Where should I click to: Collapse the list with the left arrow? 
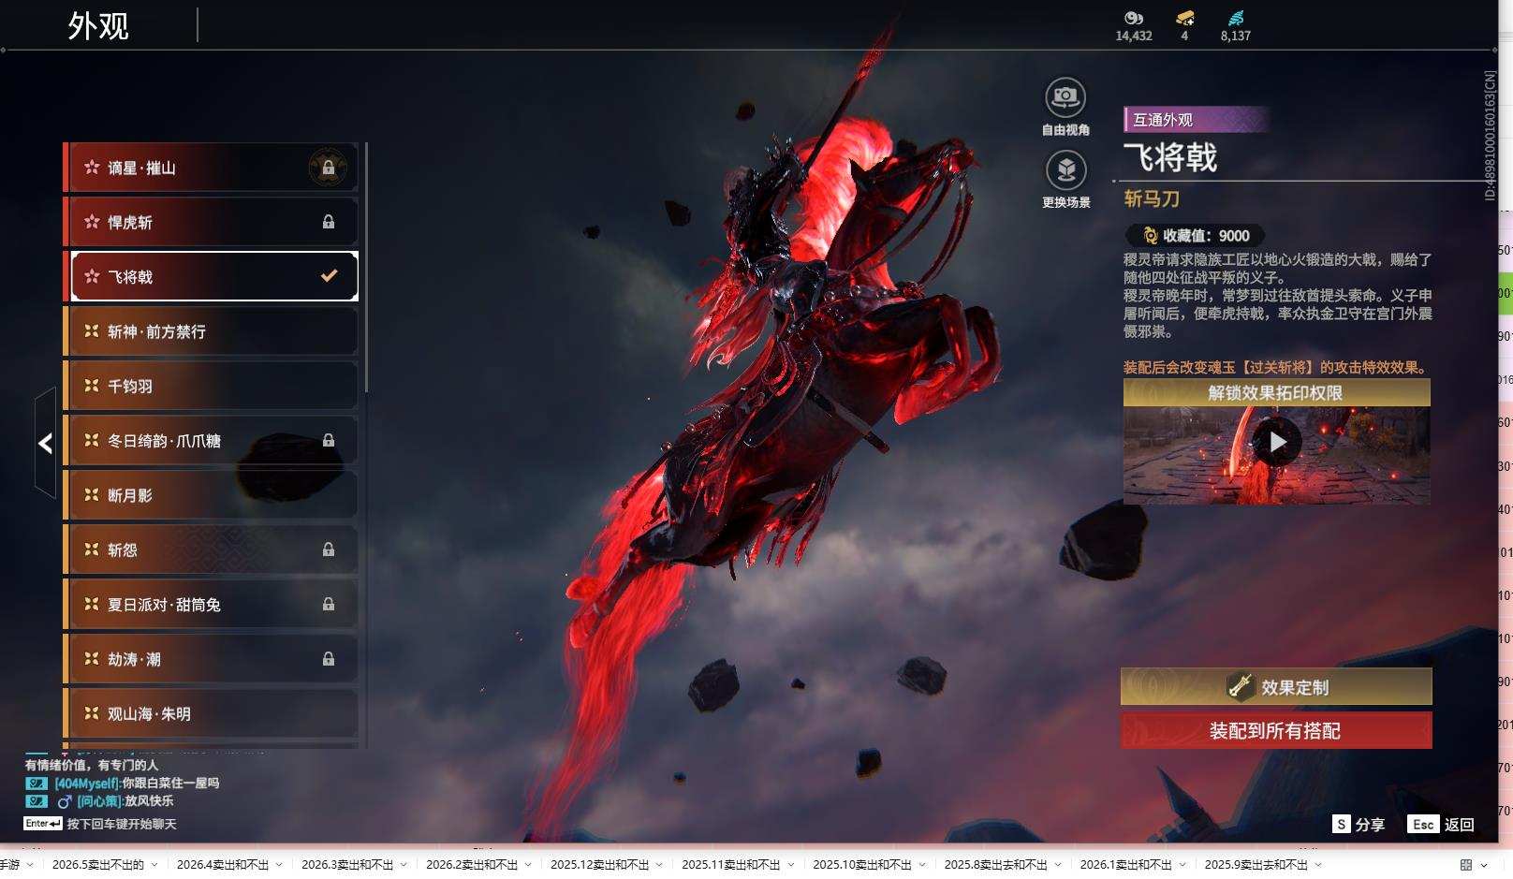pos(45,443)
